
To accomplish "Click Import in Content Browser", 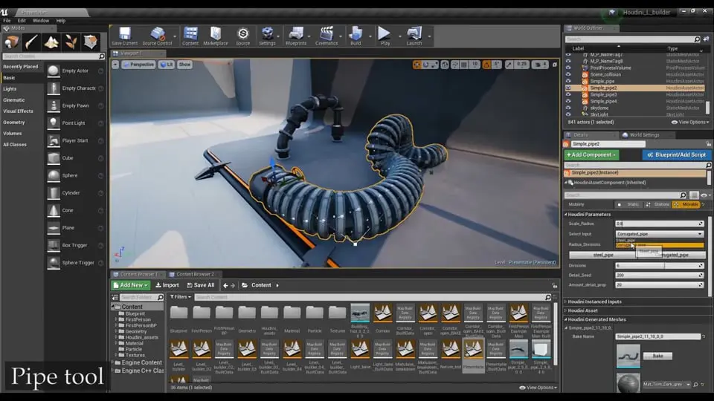I will (167, 285).
